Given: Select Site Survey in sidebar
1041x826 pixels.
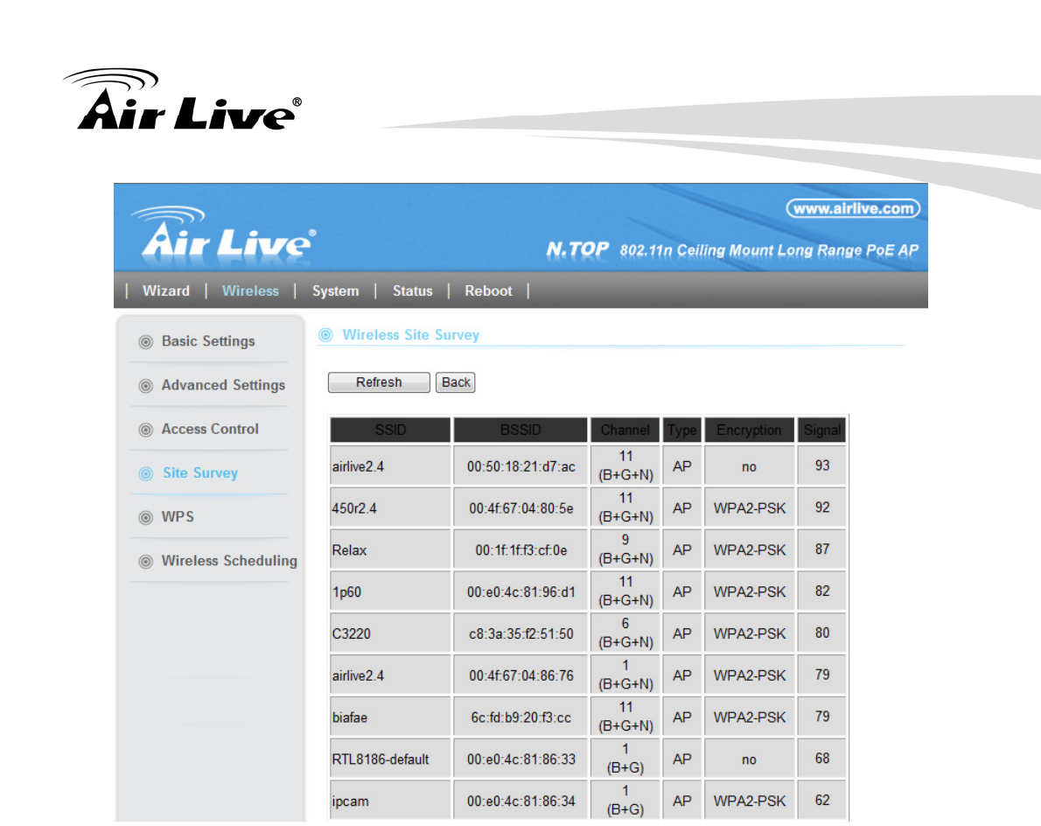Looking at the screenshot, I should tap(200, 472).
